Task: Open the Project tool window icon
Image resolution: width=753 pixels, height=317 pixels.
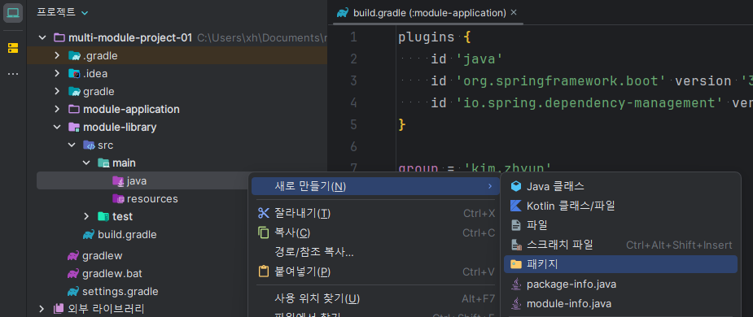Action: point(13,13)
